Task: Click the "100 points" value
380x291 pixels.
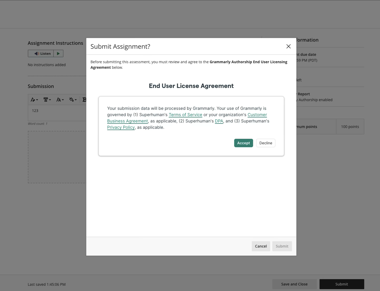Action: (350, 127)
